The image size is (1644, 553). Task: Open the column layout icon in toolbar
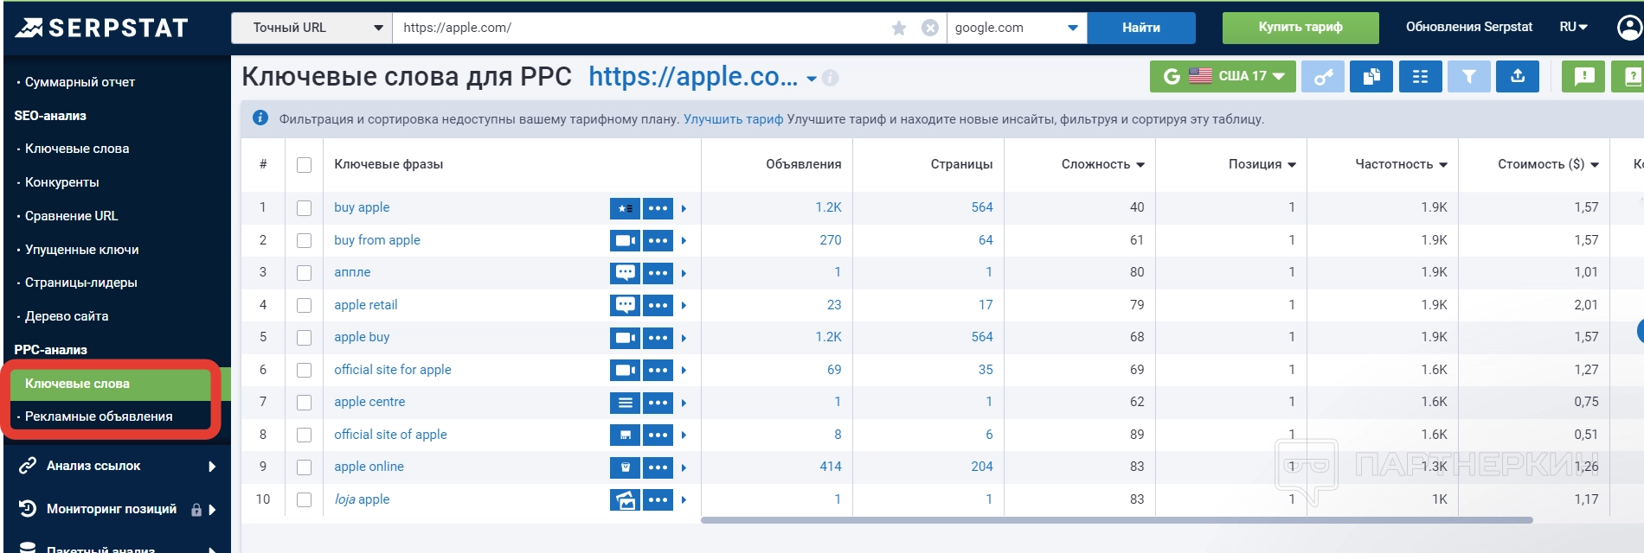[x=1420, y=77]
